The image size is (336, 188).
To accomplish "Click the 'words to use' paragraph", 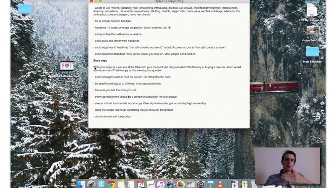I will pos(167,11).
